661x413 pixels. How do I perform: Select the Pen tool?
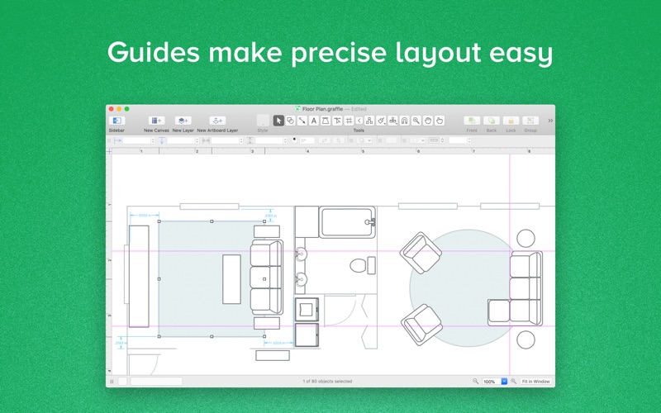(326, 121)
